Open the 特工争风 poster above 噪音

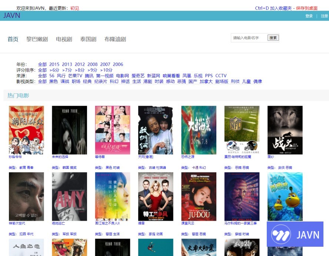click(x=156, y=197)
